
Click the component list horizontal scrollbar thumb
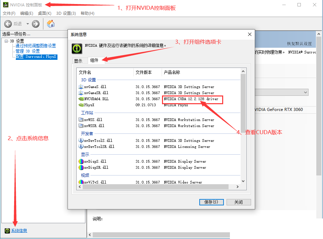[156, 187]
